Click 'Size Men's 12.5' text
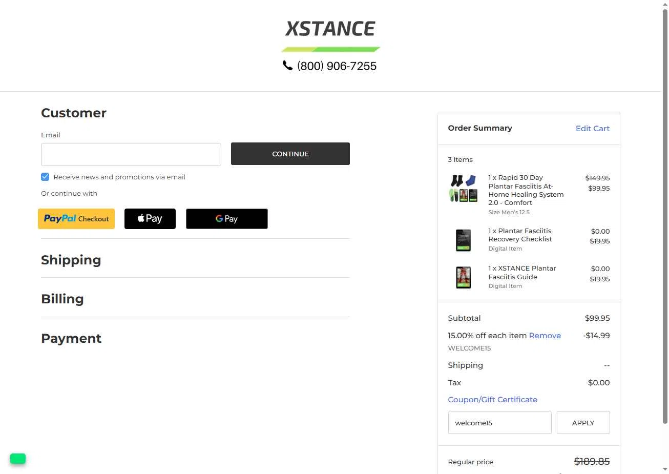 (509, 212)
